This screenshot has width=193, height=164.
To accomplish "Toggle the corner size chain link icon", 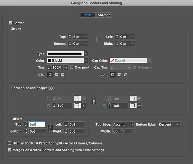I will (x=94, y=102).
